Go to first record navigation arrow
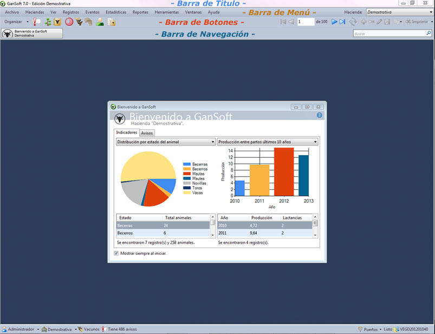The image size is (435, 334). tap(283, 22)
